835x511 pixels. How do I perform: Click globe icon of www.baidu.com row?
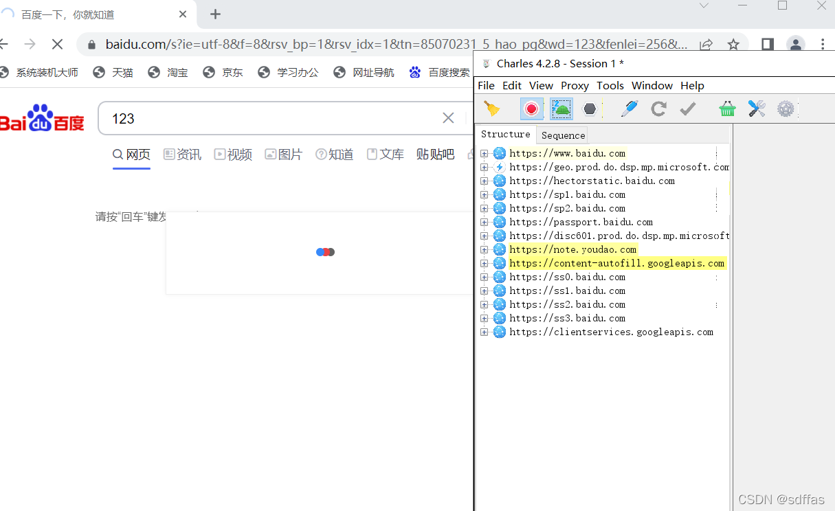click(x=500, y=153)
